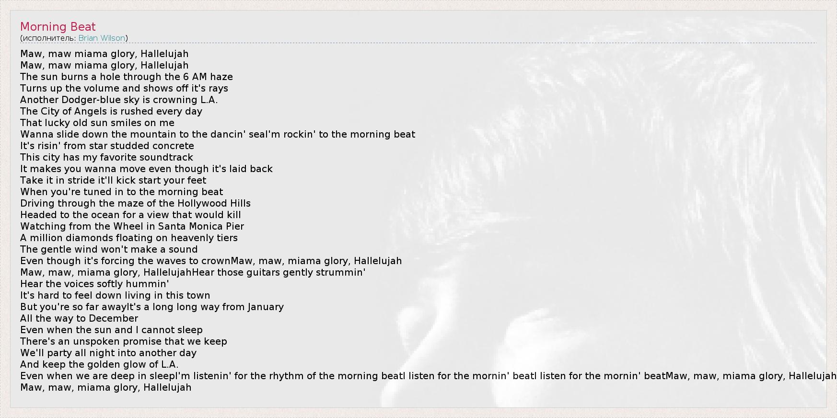
Task: Click "The gentle wind won't make a sound"
Action: click(x=109, y=249)
